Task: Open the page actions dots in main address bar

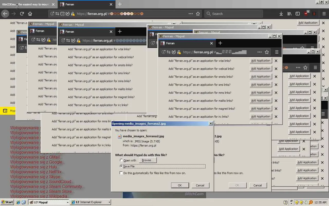Action: coord(190,14)
